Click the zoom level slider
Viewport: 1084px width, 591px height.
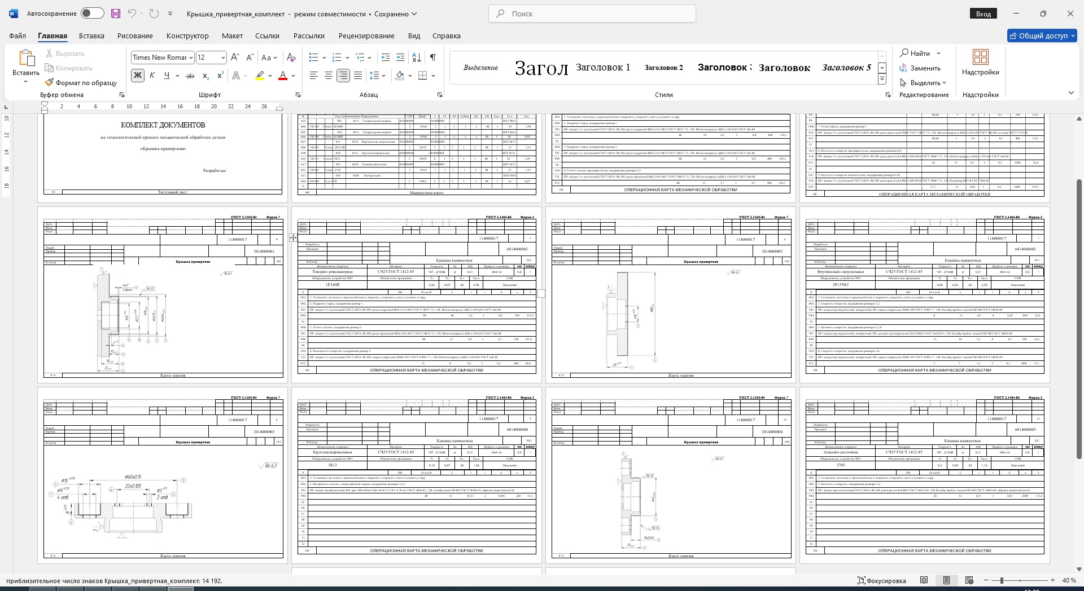(x=1002, y=580)
